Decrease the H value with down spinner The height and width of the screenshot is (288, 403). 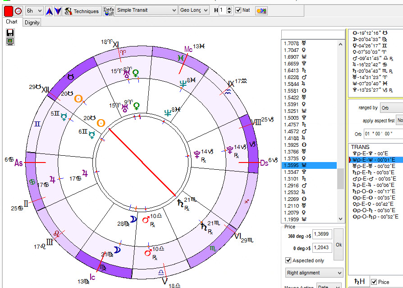tap(229, 12)
